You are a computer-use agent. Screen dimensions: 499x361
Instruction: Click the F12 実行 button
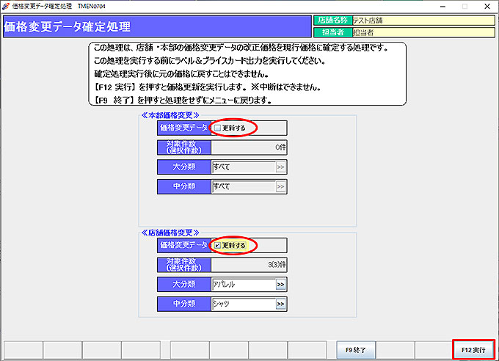click(473, 350)
